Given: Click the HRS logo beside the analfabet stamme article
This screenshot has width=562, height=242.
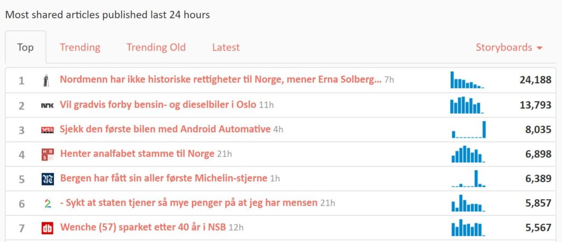Looking at the screenshot, I should 47,155.
